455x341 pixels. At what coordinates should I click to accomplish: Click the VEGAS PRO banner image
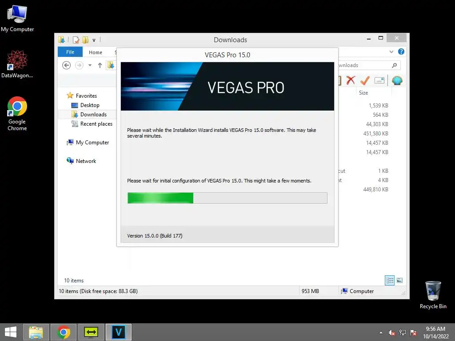227,86
